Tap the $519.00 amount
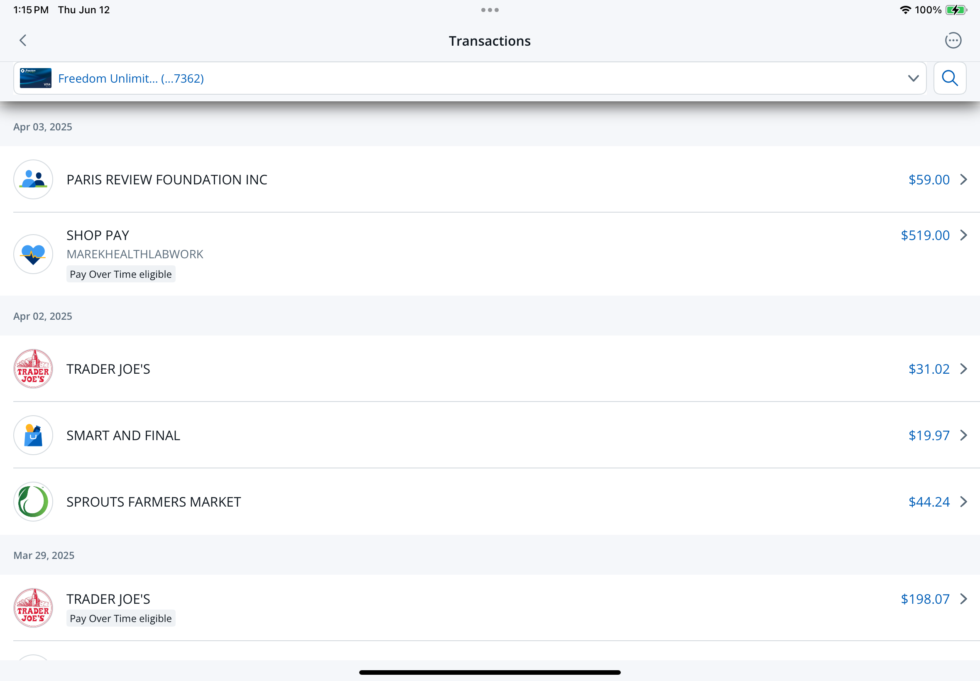This screenshot has height=681, width=980. pos(924,235)
